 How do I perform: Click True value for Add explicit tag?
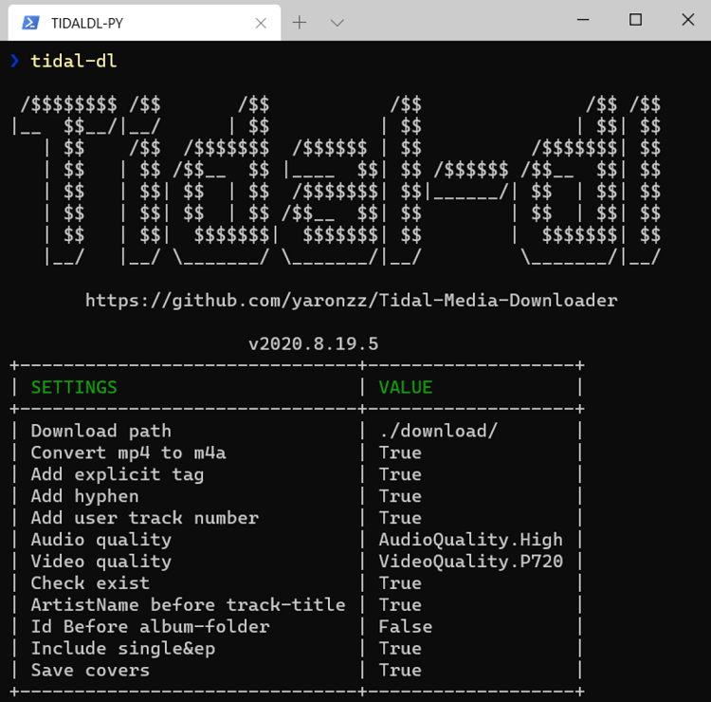click(400, 474)
